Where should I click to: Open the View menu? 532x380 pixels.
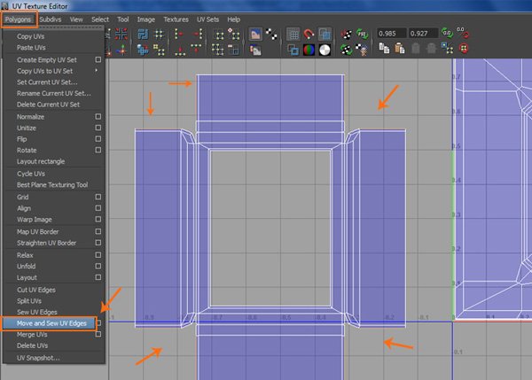76,19
